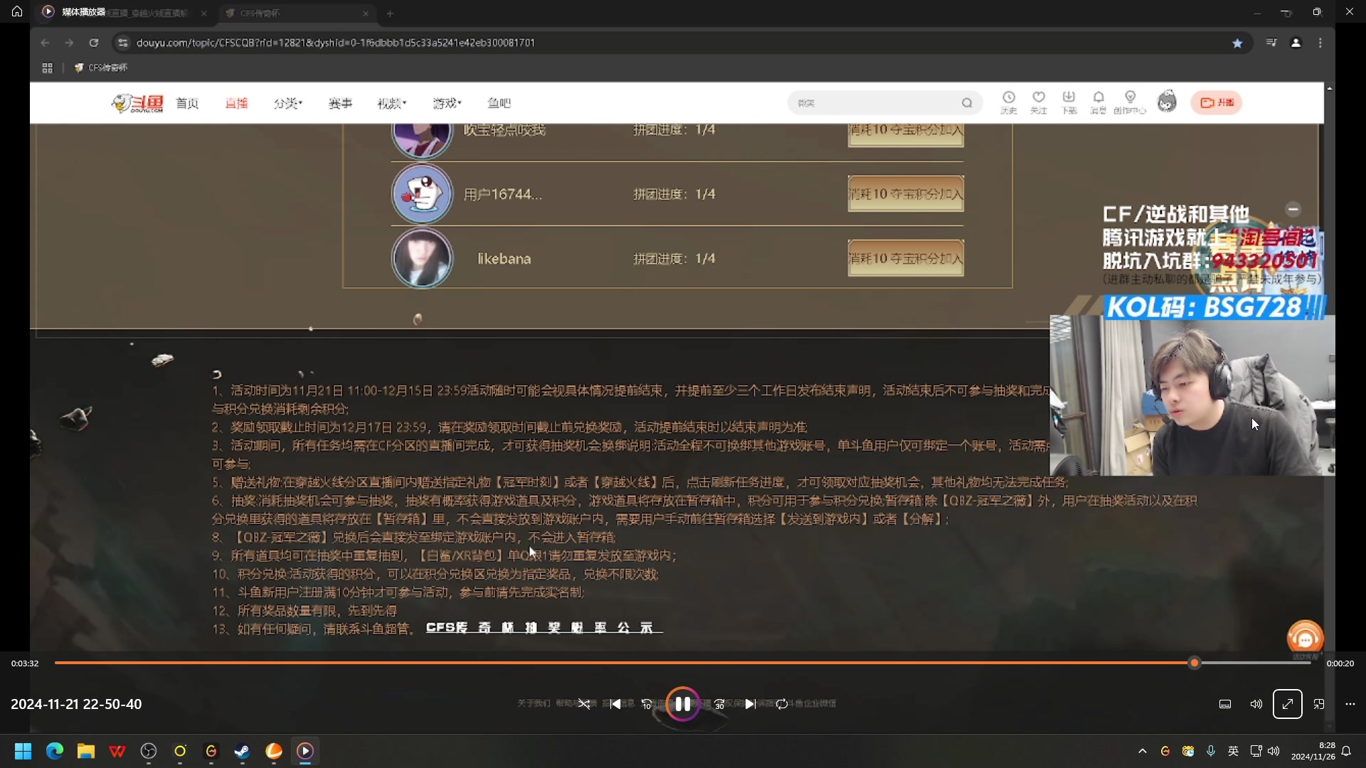Open the 历史 clock icon
Screen dimensions: 1366x768
(x=1008, y=102)
